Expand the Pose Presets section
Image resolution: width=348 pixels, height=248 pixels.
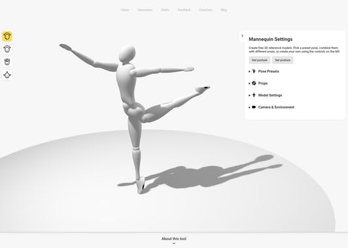(x=264, y=71)
